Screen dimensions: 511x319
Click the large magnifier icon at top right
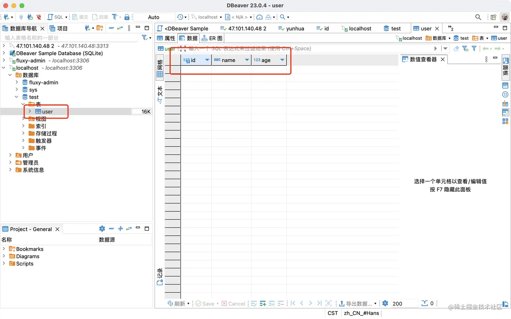click(x=478, y=17)
